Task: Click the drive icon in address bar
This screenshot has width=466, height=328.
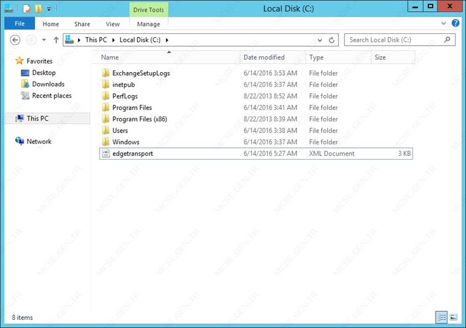Action: point(69,39)
